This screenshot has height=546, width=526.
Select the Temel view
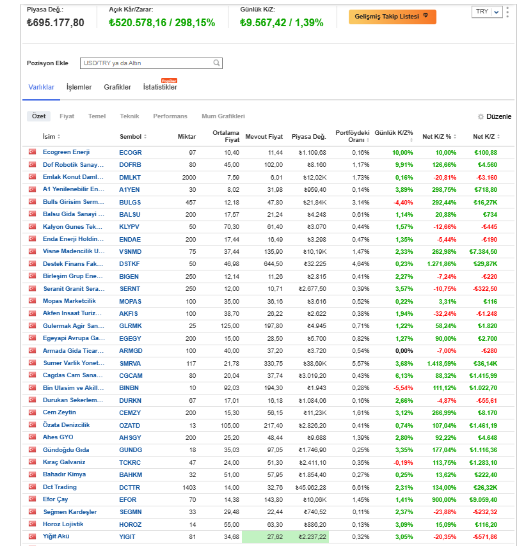coord(97,116)
